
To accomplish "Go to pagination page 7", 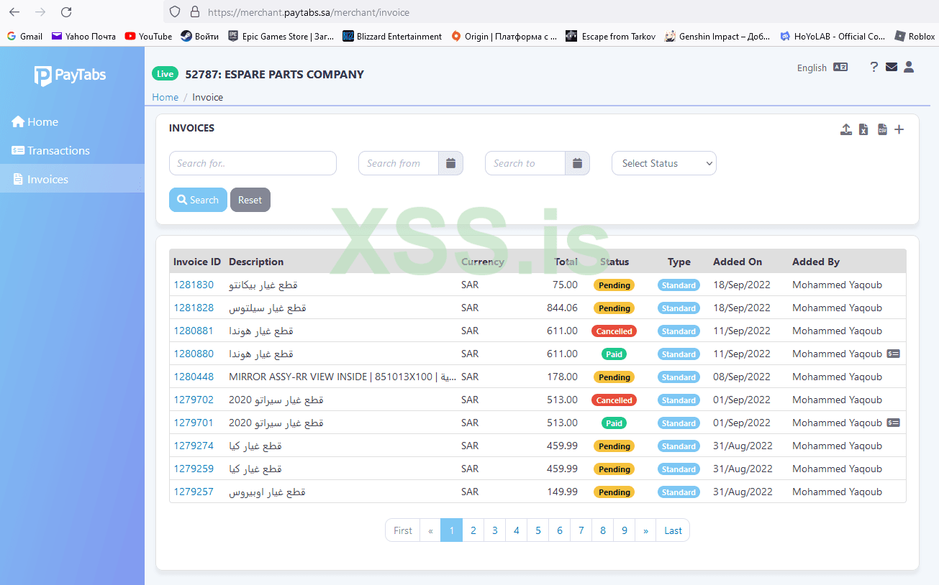I will tap(581, 530).
